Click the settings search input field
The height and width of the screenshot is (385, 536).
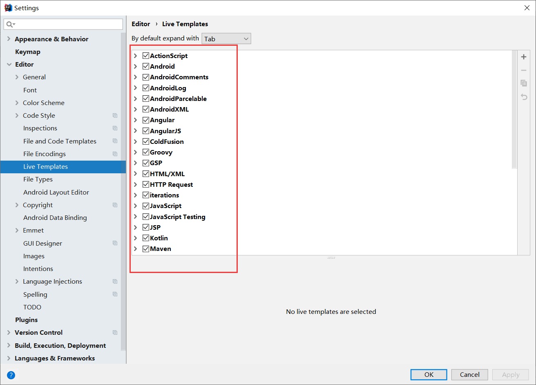tap(63, 25)
